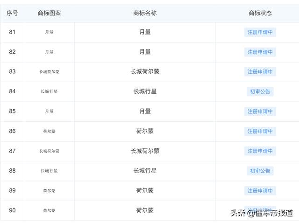Click the 商标名称 column header

pyautogui.click(x=145, y=13)
